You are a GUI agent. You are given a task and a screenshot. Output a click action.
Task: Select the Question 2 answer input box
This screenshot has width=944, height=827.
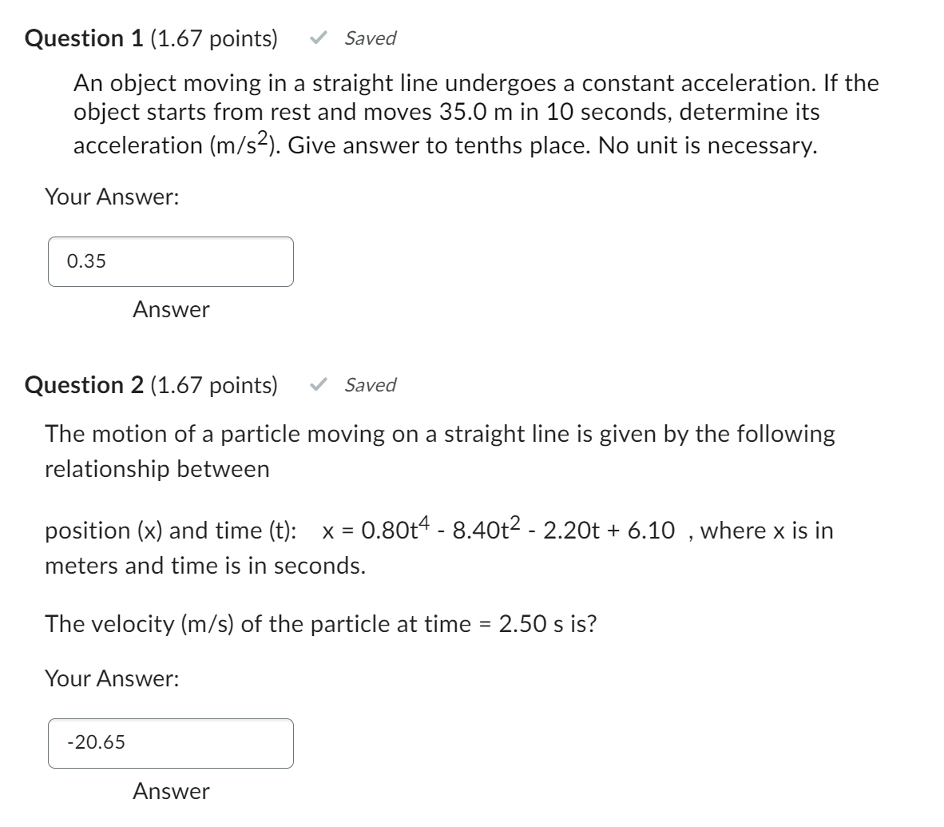(170, 742)
